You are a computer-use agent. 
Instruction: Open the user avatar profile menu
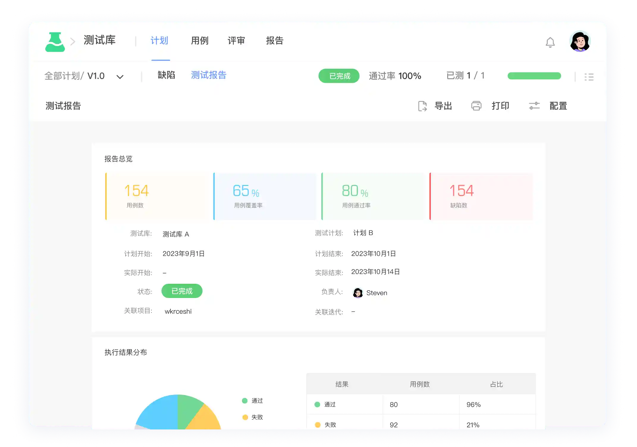coord(580,42)
